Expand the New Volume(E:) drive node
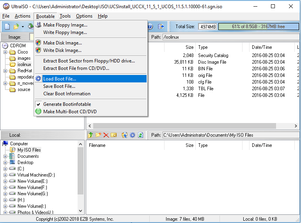Viewport: 301px width, 223px height. pos(5,181)
